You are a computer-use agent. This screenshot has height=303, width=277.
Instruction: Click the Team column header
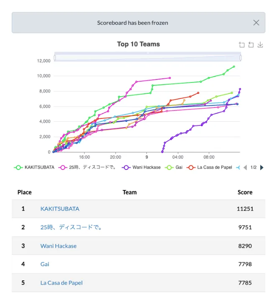(x=130, y=192)
